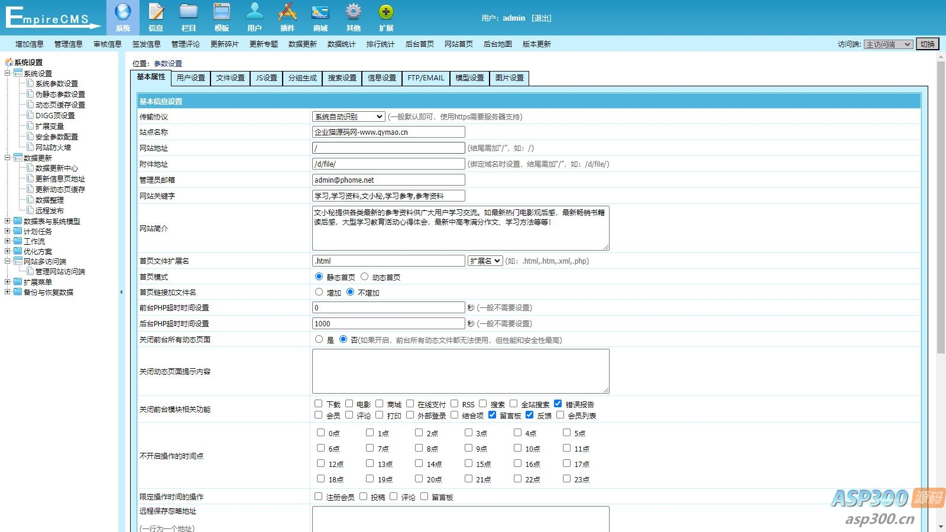Open the 传输协议 dropdown

349,116
